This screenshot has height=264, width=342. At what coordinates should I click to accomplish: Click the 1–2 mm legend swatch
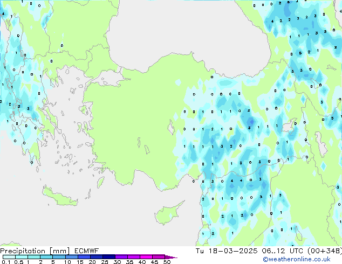(34, 257)
